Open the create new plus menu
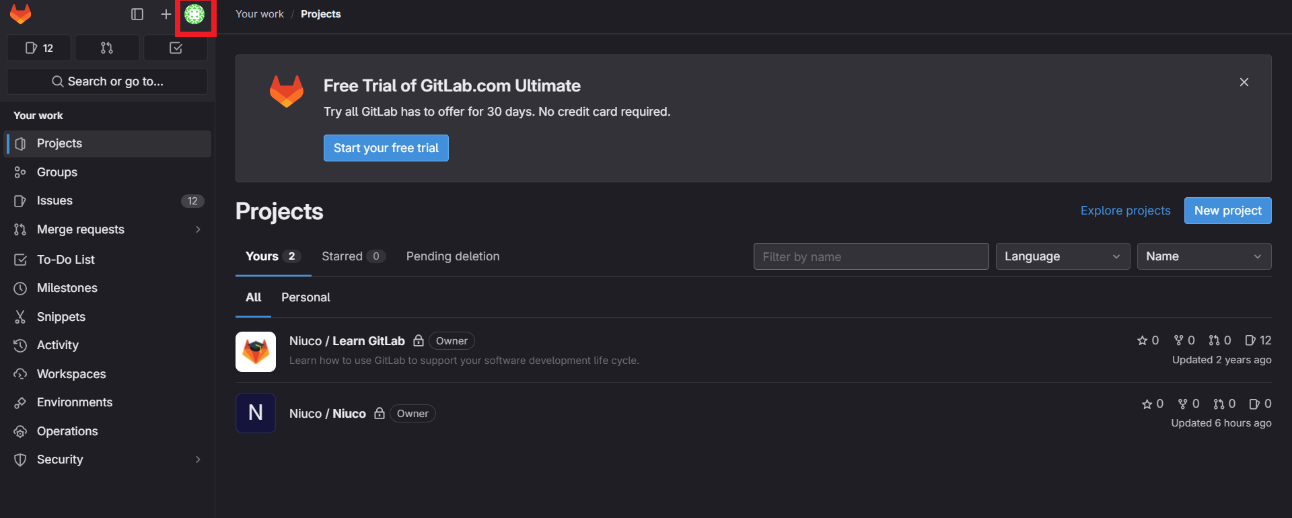 166,14
